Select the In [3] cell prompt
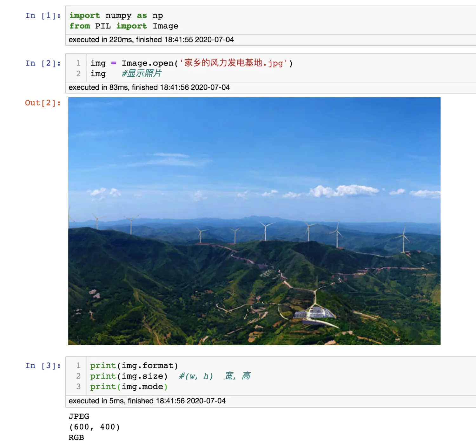Screen dimensions: 476x448 pyautogui.click(x=43, y=366)
